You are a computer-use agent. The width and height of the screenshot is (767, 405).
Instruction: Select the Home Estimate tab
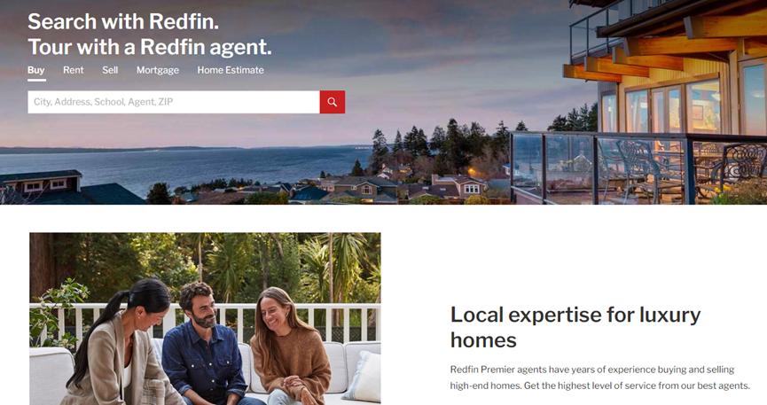click(231, 70)
